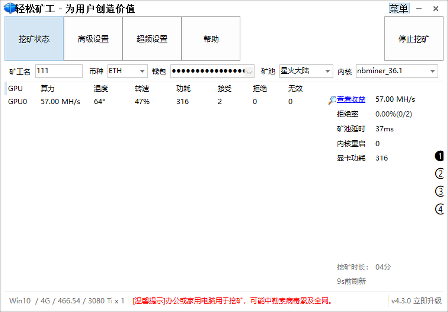Click the 矿工名 input field
448x312 pixels.
tap(59, 71)
